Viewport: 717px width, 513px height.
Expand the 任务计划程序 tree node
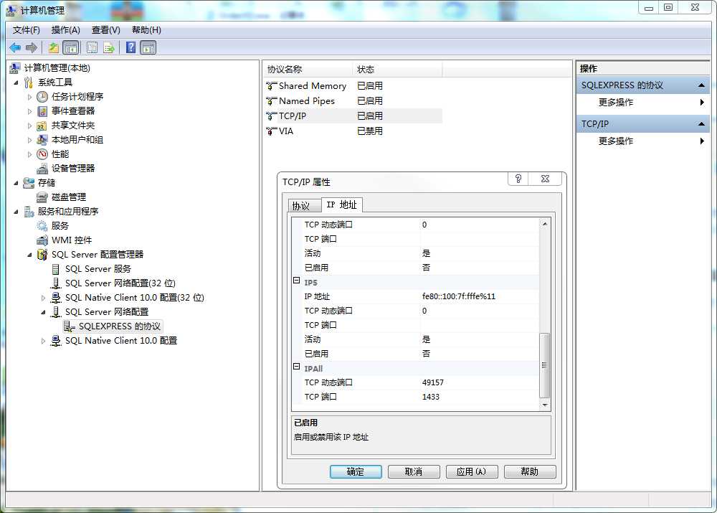point(29,97)
